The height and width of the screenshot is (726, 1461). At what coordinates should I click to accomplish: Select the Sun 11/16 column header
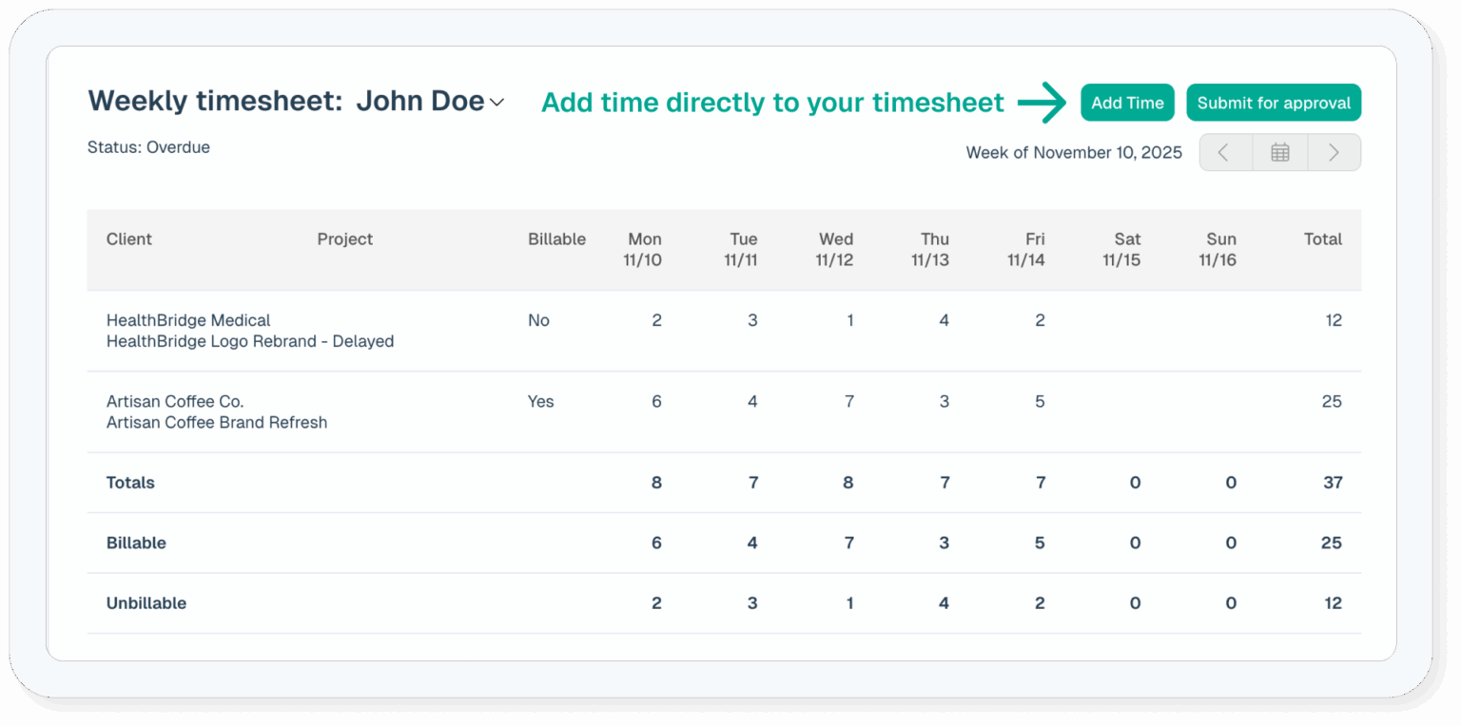[x=1218, y=250]
